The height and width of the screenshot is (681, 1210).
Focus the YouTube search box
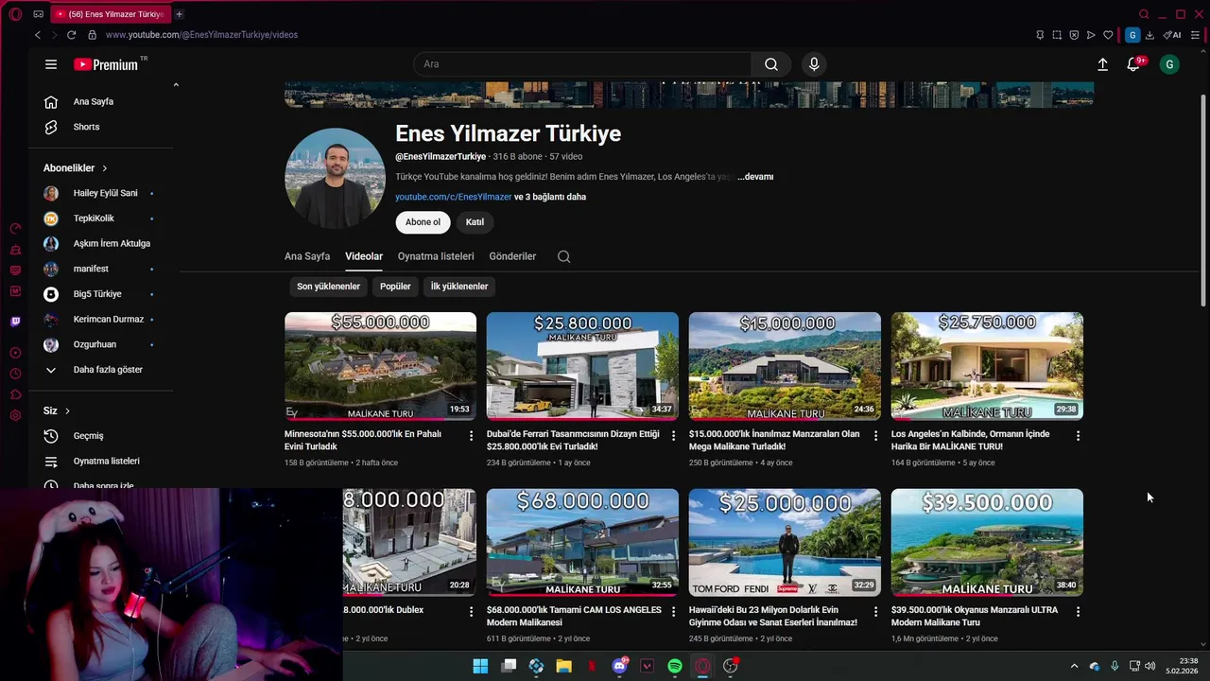point(582,64)
